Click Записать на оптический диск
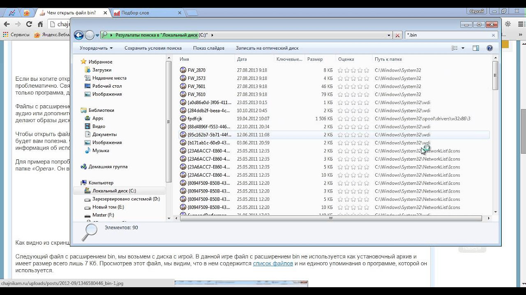The width and height of the screenshot is (526, 295). point(267,48)
